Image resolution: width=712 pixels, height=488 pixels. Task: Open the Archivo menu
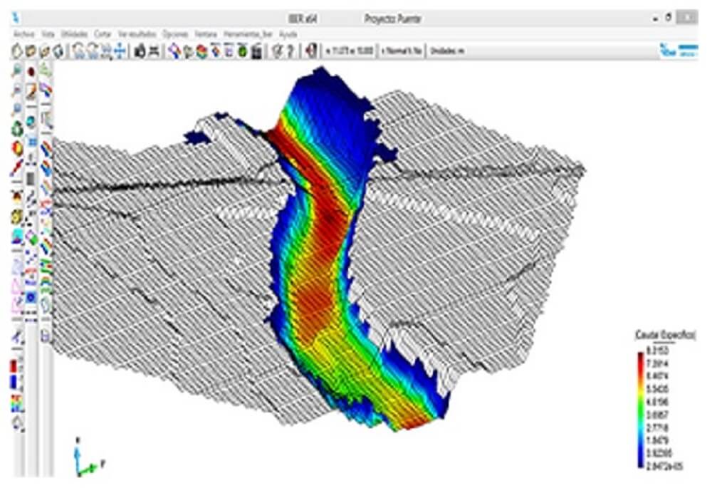click(x=24, y=34)
